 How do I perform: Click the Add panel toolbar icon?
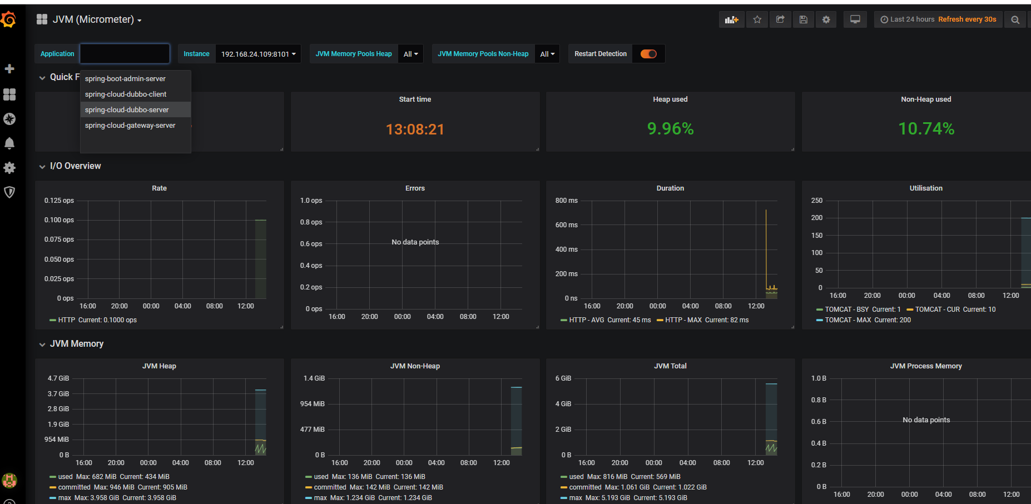point(731,19)
